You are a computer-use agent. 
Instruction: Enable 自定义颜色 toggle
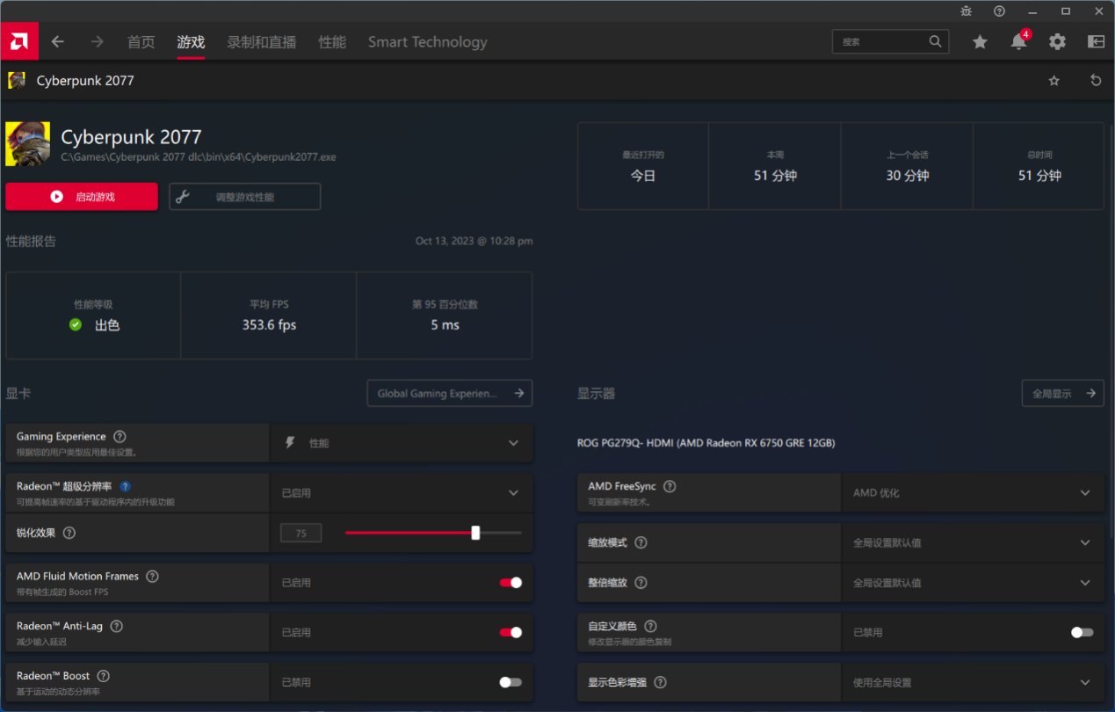click(1082, 632)
